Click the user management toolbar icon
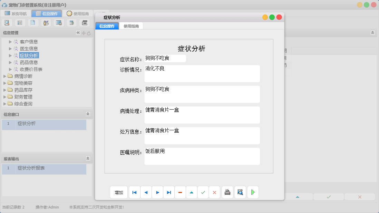 (46, 22)
